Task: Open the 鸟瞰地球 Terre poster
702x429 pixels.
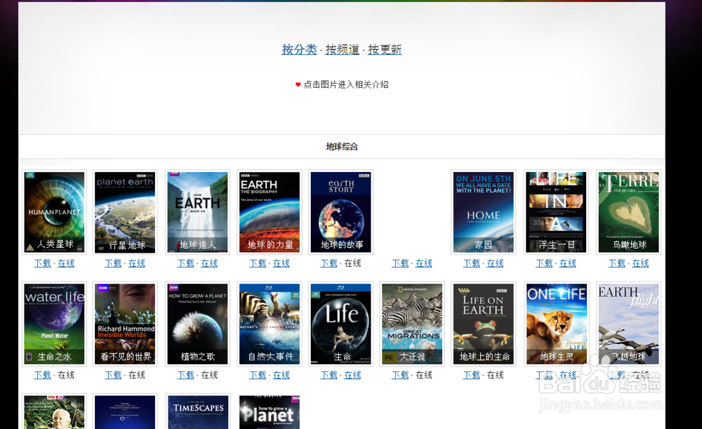Action: coord(628,212)
